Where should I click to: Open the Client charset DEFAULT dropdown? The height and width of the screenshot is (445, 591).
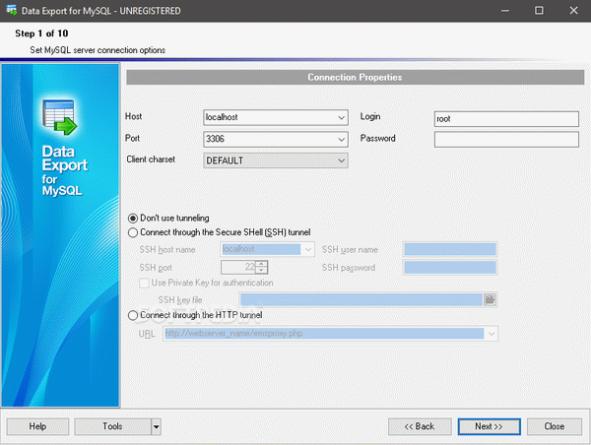tap(341, 160)
